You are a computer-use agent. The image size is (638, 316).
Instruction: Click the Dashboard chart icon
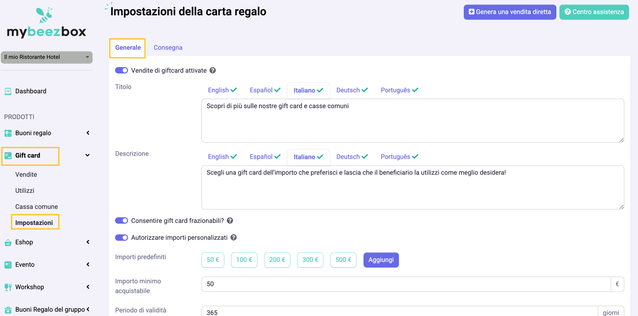[x=8, y=91]
